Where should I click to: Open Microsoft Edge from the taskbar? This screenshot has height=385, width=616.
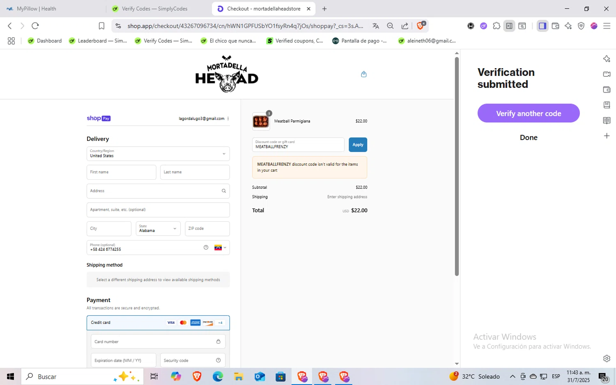[x=218, y=376]
